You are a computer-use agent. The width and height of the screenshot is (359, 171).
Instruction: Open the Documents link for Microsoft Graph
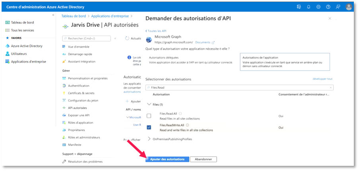coord(203,42)
